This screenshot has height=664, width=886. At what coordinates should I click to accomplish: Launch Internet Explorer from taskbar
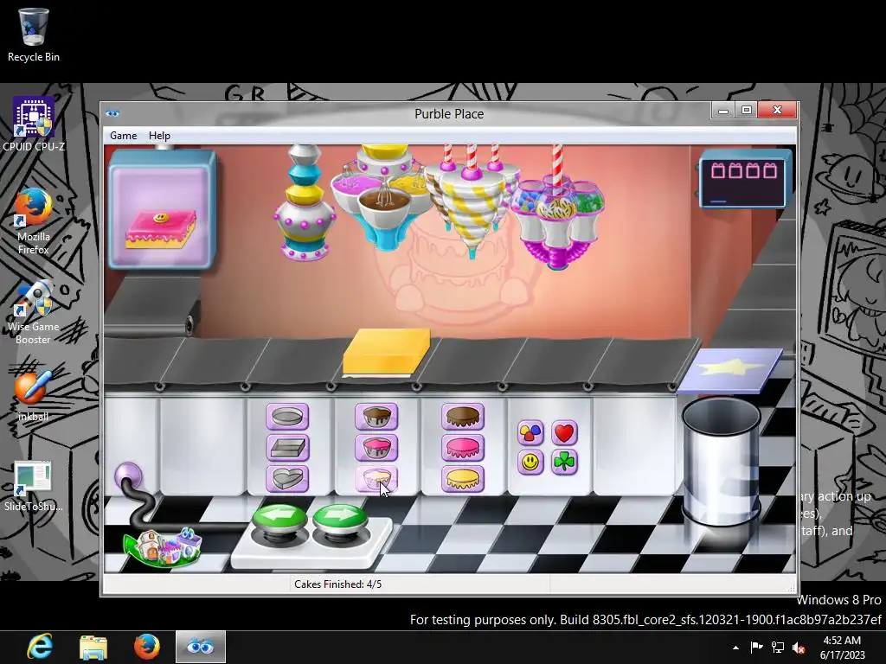point(40,647)
